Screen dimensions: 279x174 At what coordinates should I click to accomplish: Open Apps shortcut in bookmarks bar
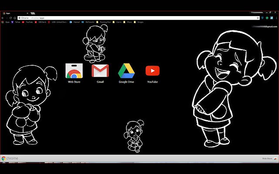pyautogui.click(x=5, y=22)
